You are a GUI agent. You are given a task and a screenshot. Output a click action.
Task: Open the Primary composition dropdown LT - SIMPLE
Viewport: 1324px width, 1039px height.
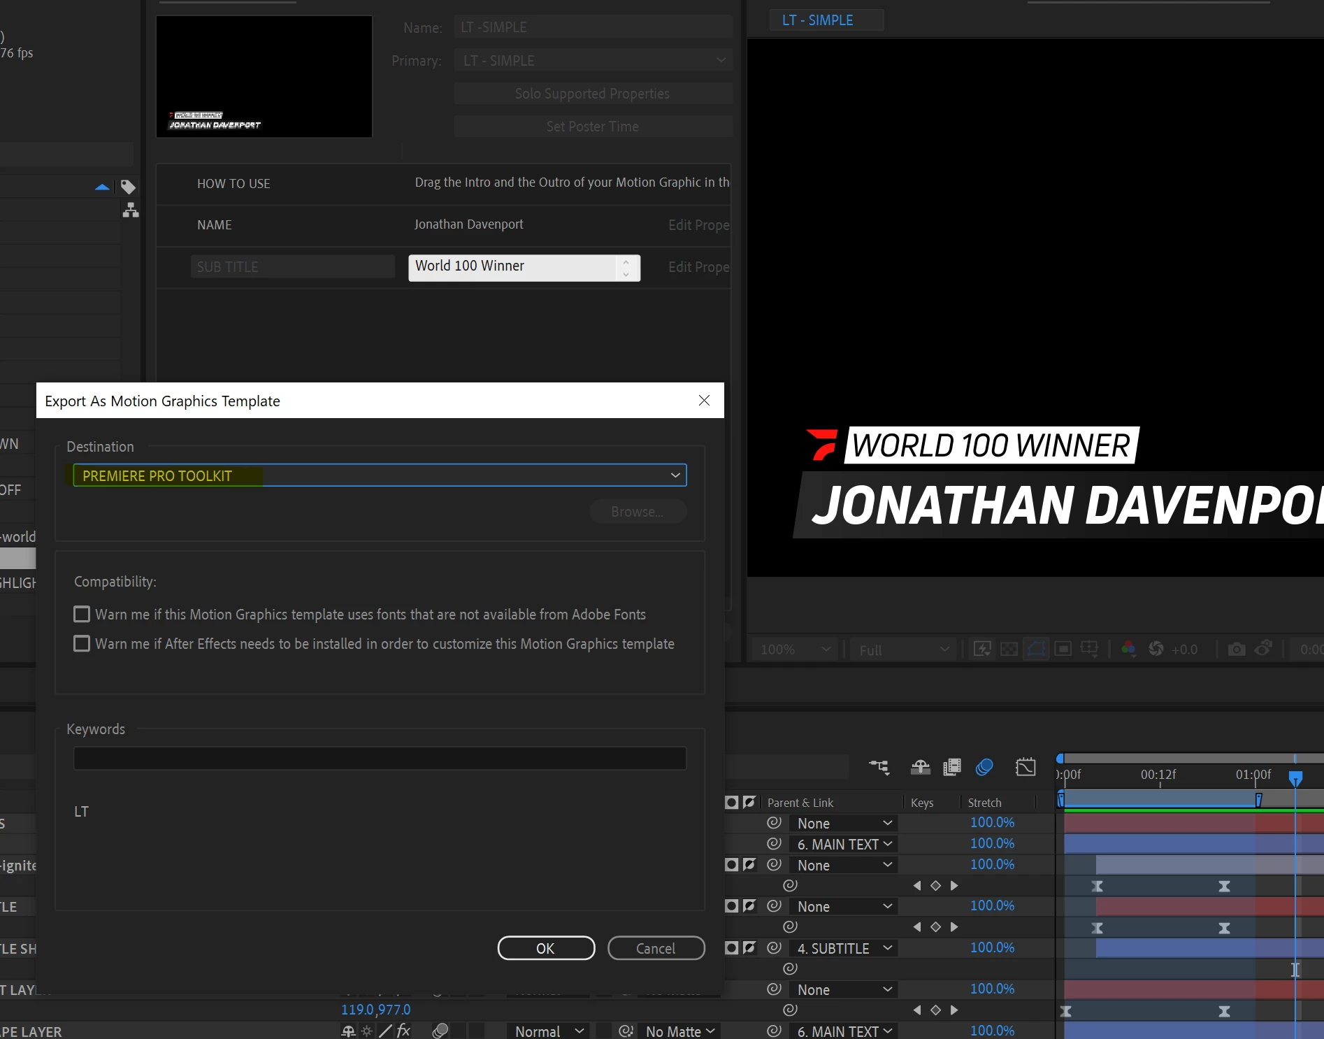click(593, 61)
